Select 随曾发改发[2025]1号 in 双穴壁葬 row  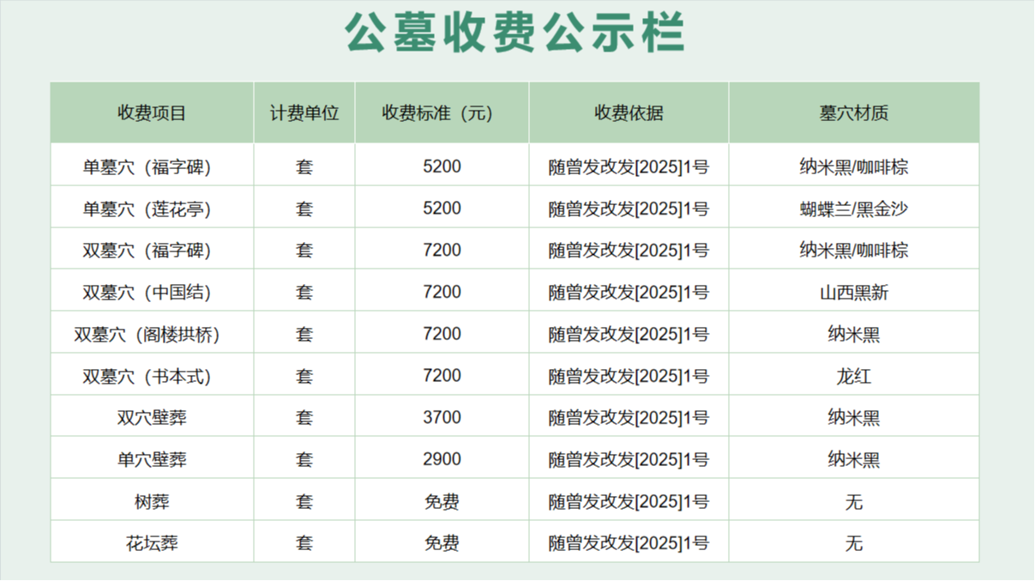click(x=629, y=416)
